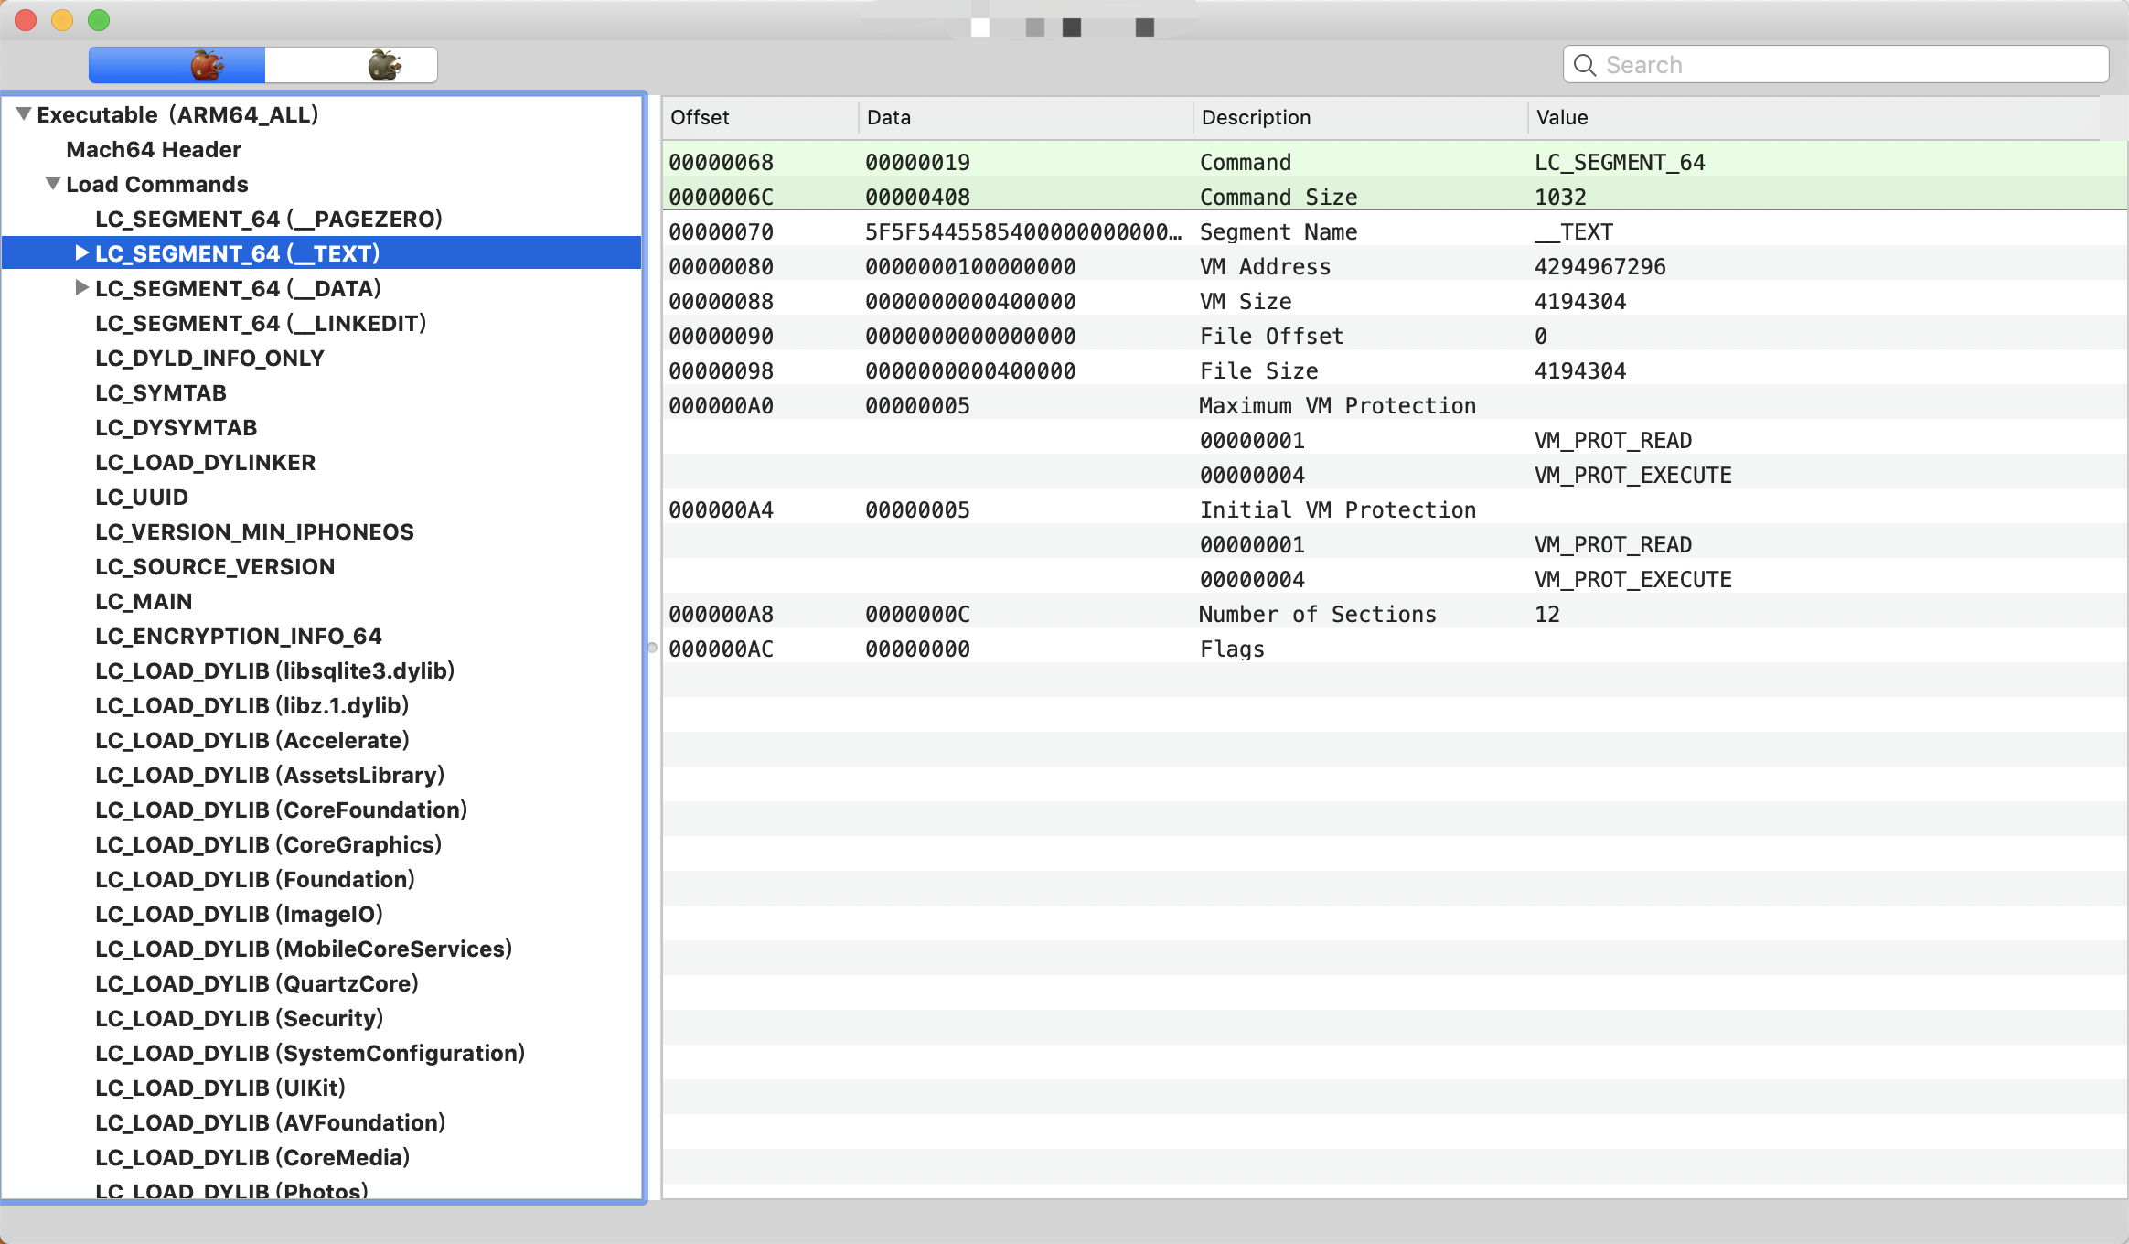Select the Segment Name __TEXT row
This screenshot has height=1244, width=2129.
coord(1280,231)
